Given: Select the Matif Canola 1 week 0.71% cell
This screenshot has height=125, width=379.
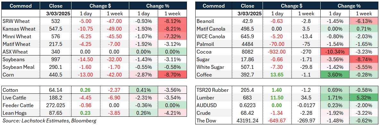Looking at the screenshot, I should 364,29.
